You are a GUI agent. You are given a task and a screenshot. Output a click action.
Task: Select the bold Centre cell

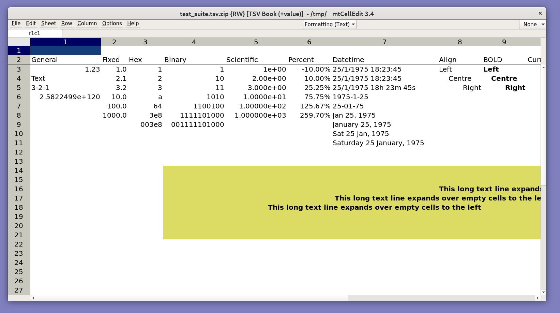point(504,79)
